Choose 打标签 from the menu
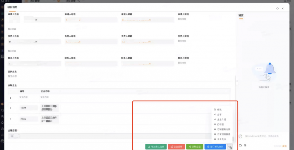The width and height of the screenshot is (294, 150). tap(220, 125)
